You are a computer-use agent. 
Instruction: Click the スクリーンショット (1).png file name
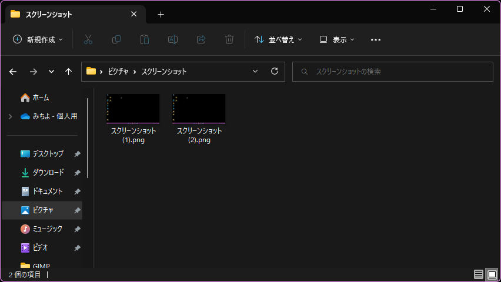click(133, 135)
